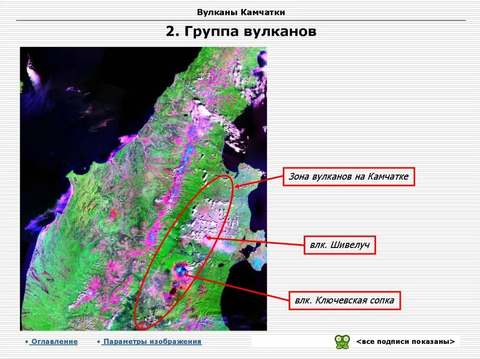The height and width of the screenshot is (359, 480).
Task: Click the '2. Группа вулканов' title
Action: click(241, 31)
